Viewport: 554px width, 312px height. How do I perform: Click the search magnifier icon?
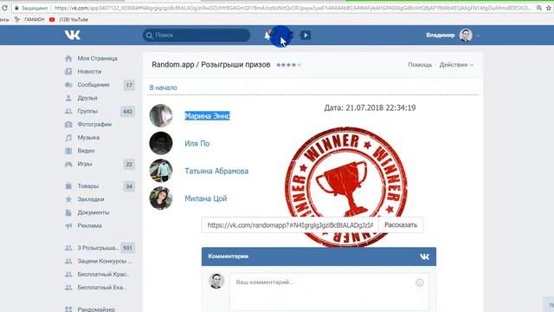pyautogui.click(x=150, y=36)
